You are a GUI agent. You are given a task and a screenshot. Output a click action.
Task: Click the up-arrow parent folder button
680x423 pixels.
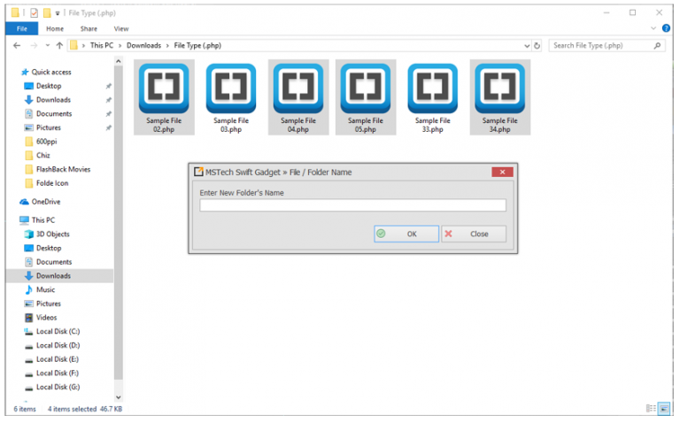(x=59, y=45)
